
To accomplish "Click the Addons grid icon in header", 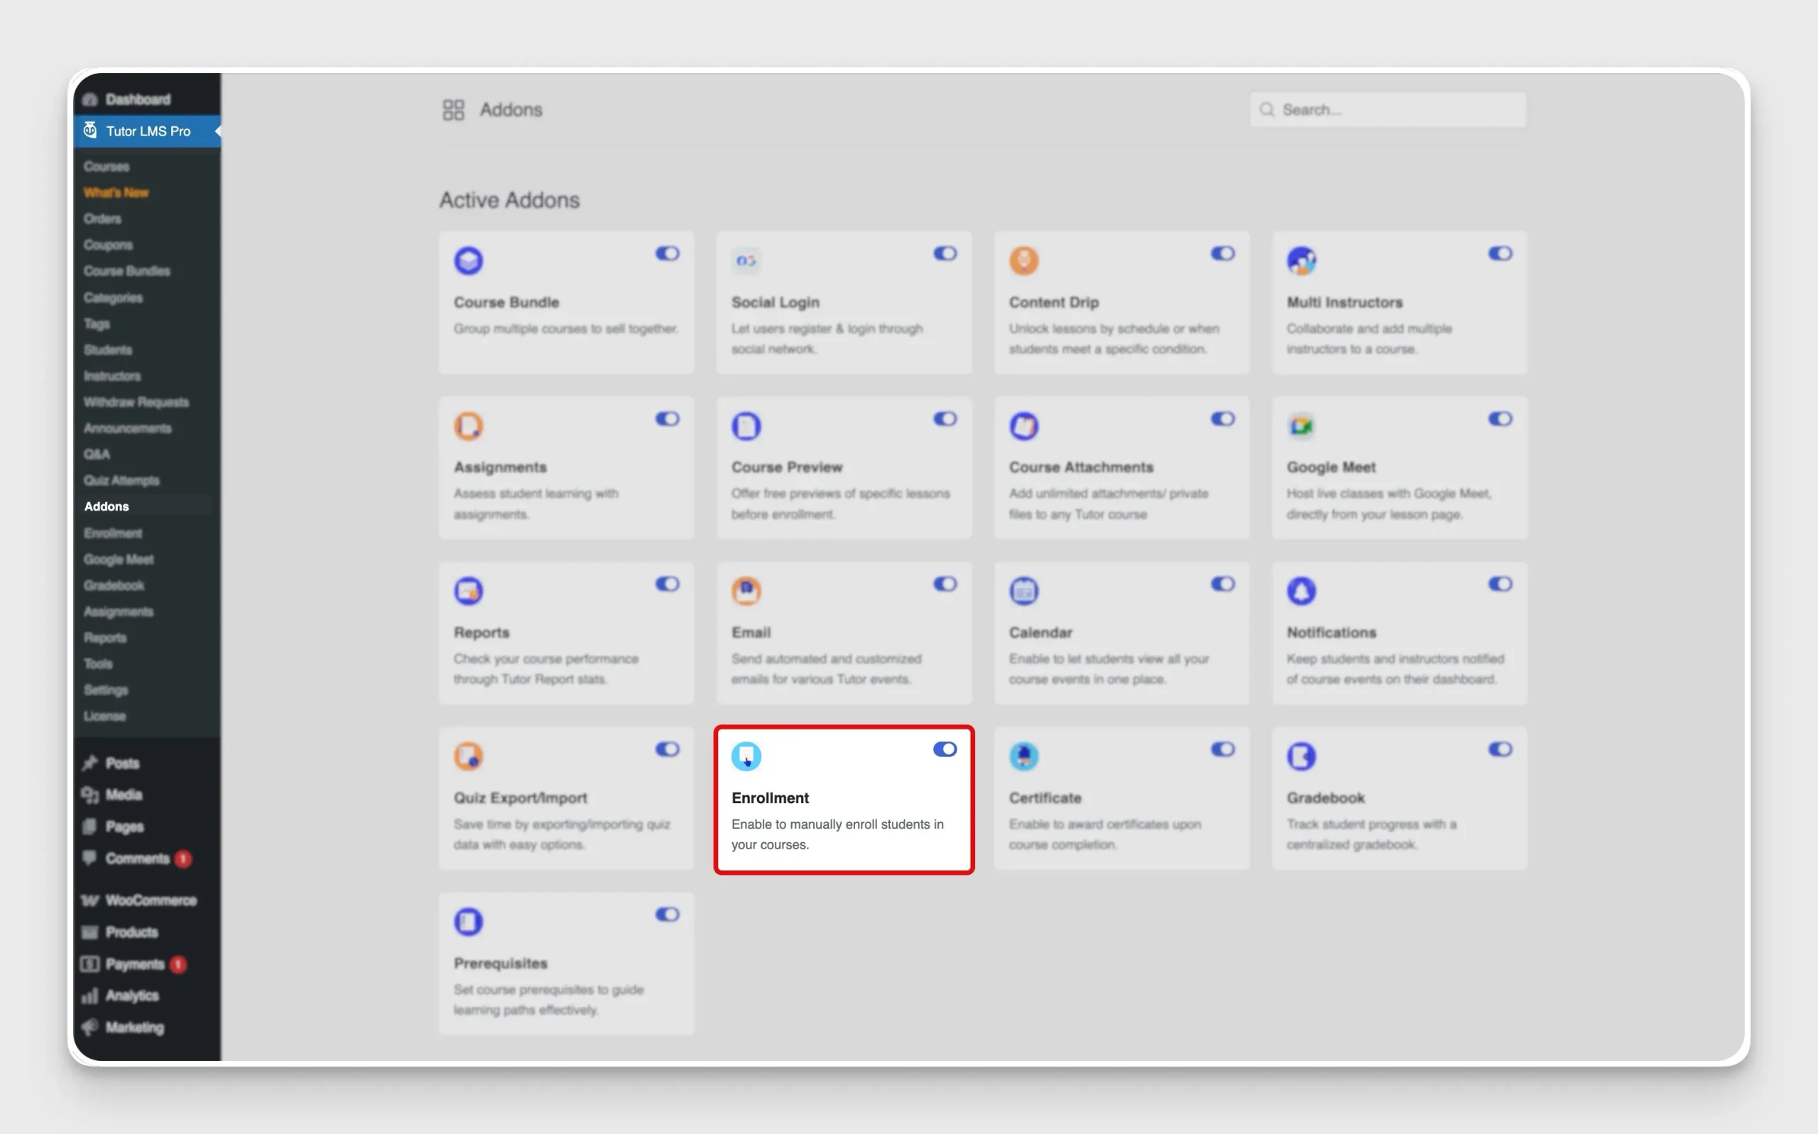I will click(453, 110).
